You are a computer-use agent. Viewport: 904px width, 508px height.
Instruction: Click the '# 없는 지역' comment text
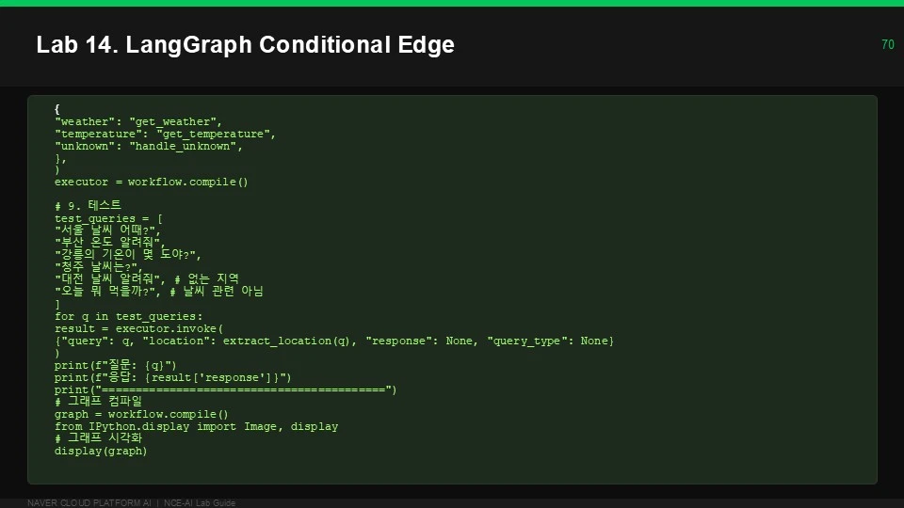coord(206,278)
